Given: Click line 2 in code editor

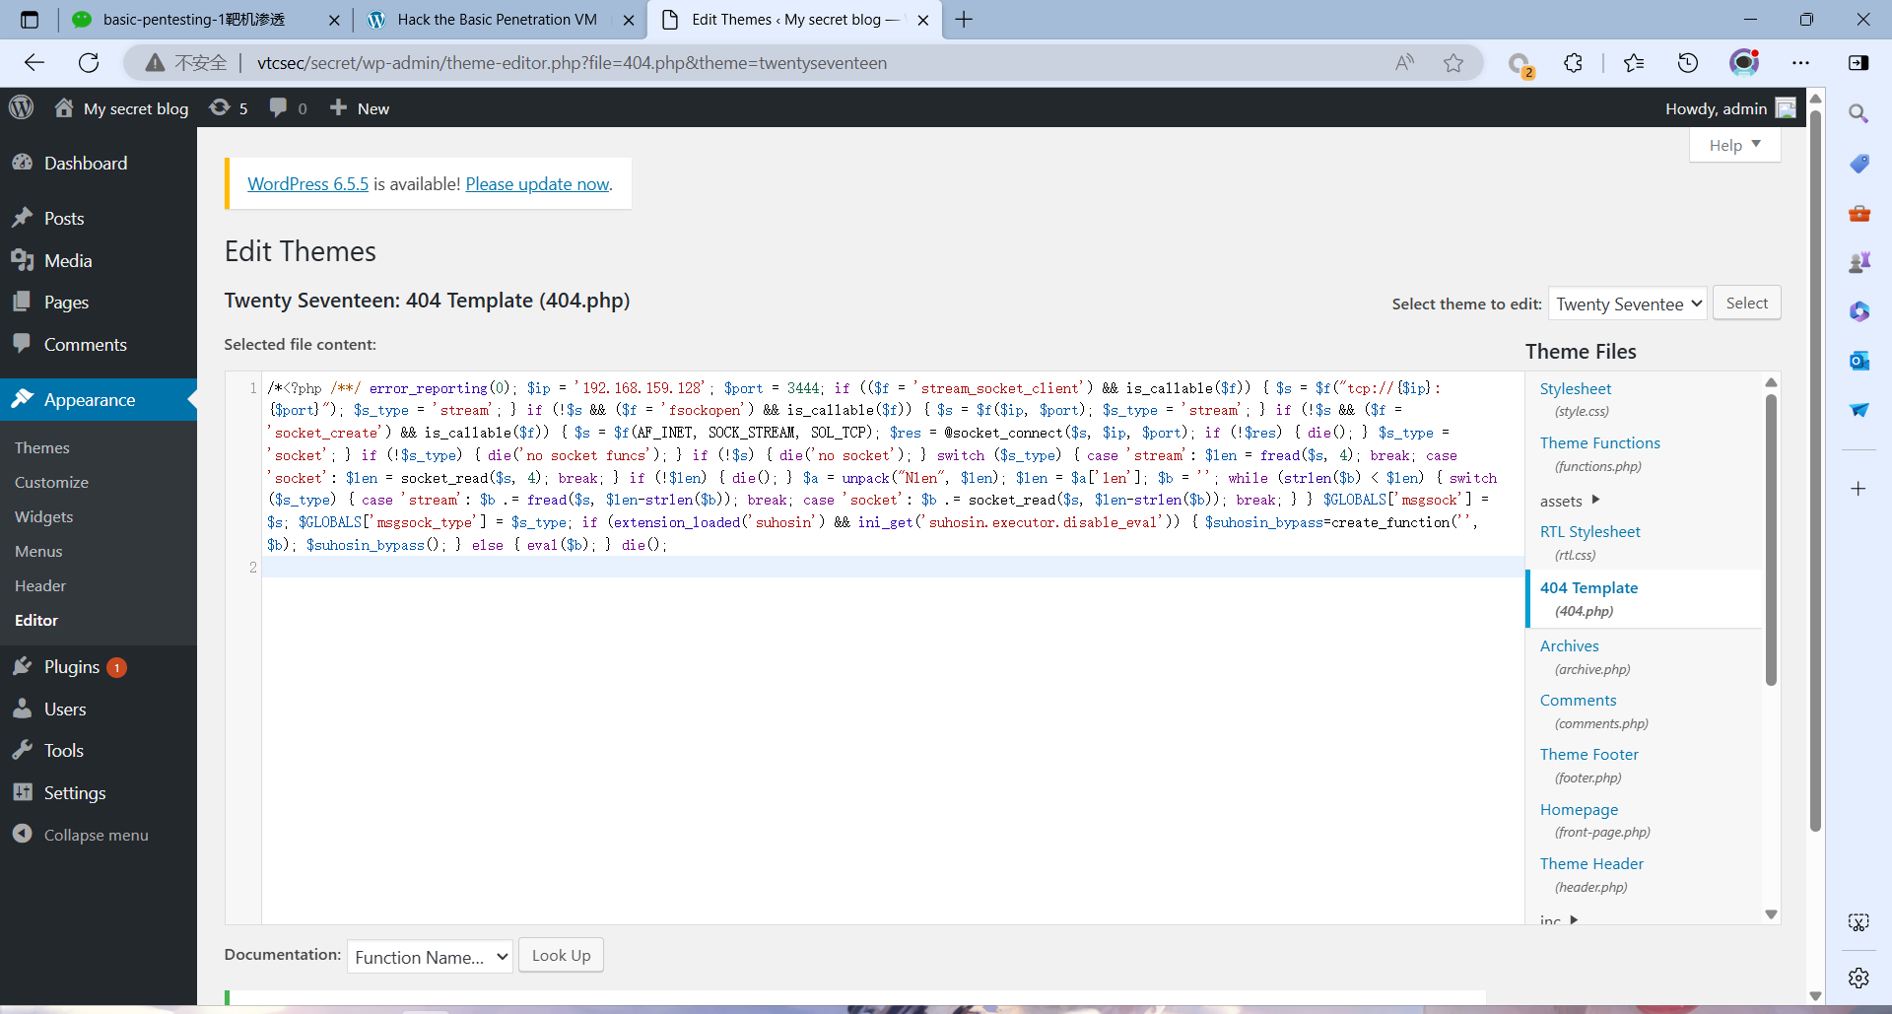Looking at the screenshot, I should (892, 567).
